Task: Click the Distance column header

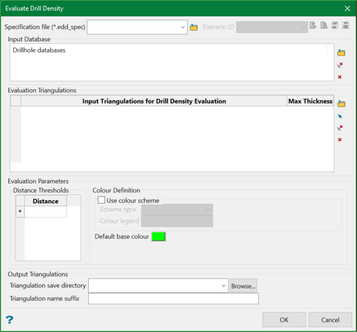Action: click(45, 201)
